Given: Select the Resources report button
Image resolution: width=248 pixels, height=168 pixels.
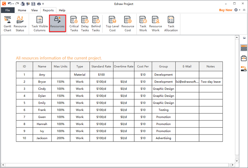Looking at the screenshot, I should [57, 24].
